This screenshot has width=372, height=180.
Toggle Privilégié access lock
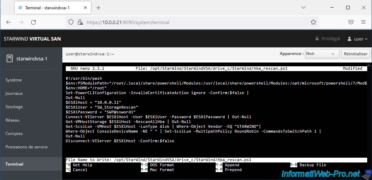click(x=328, y=39)
